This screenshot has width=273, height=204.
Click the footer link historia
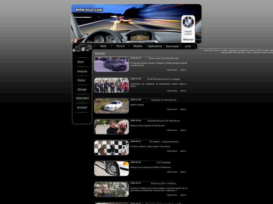pyautogui.click(x=252, y=51)
